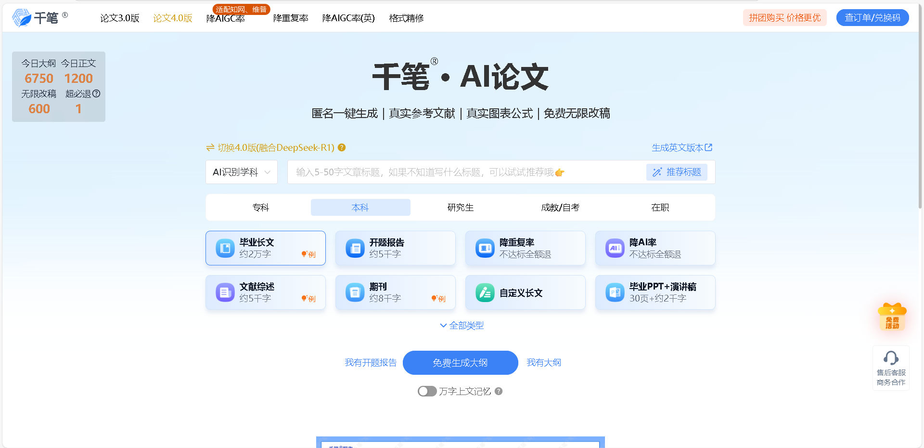Screen dimensions: 924x448
Task: Select the 期刊 paper type icon
Action: [x=355, y=292]
